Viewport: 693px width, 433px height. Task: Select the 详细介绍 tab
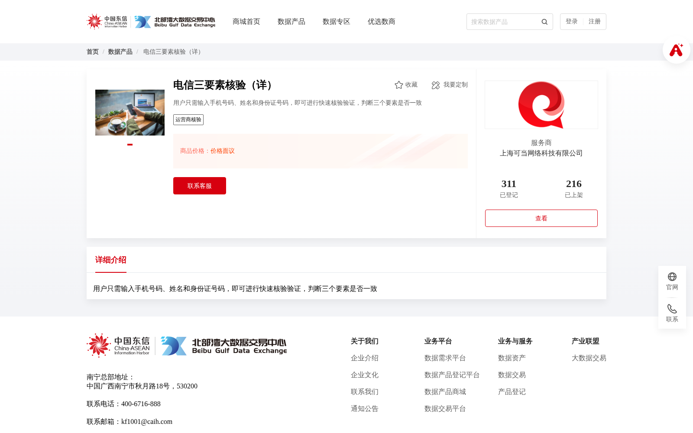pyautogui.click(x=111, y=260)
